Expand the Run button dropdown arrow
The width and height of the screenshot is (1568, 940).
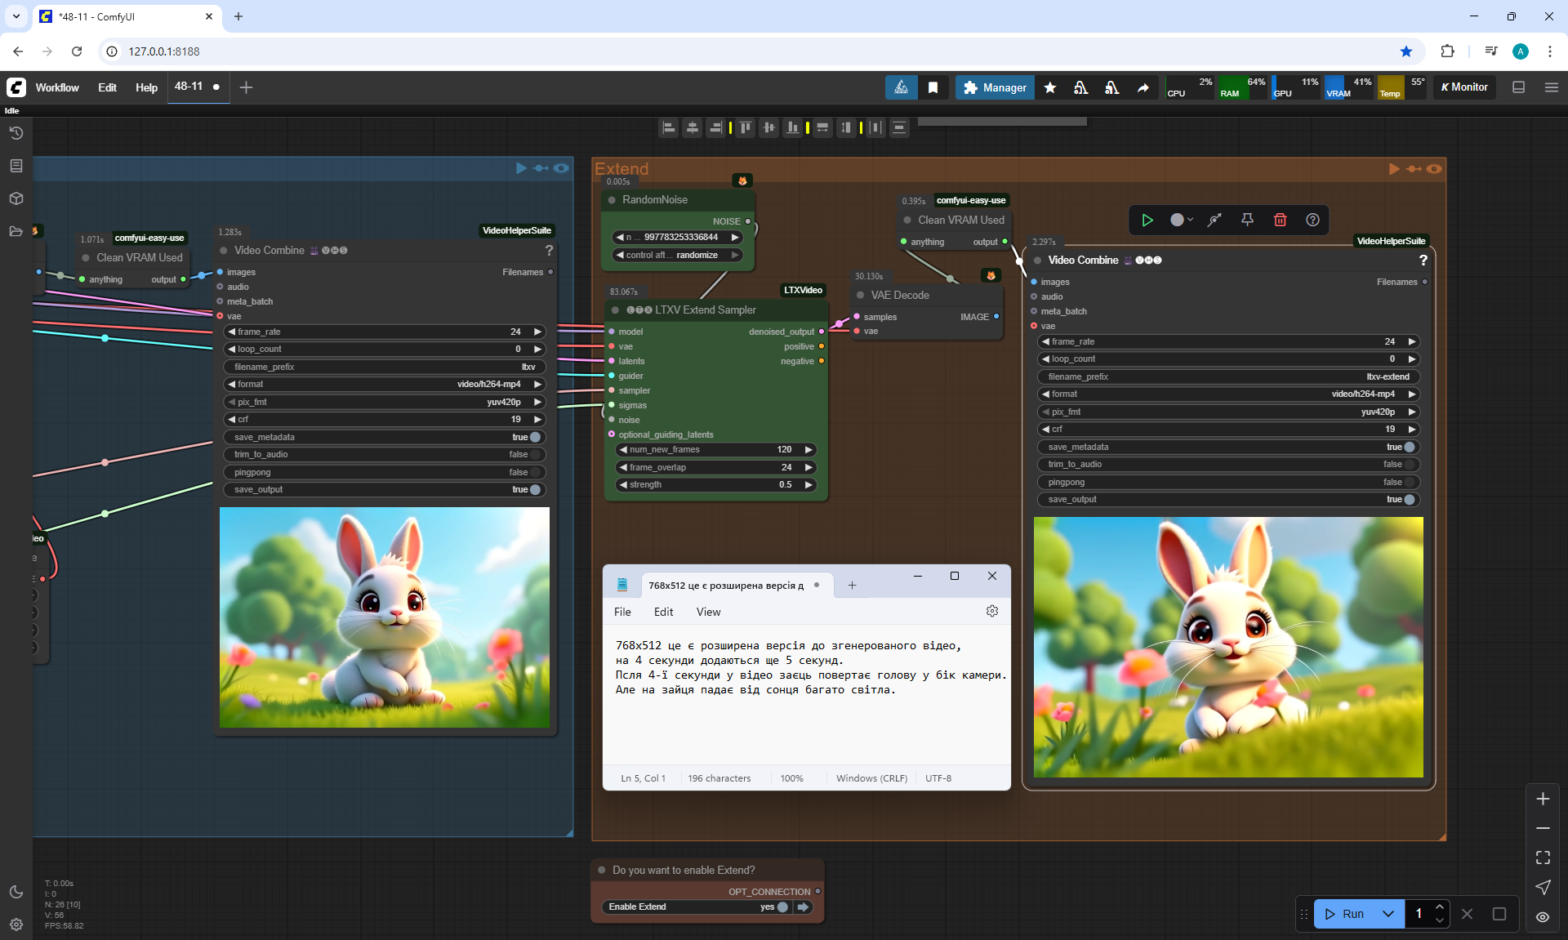tap(1388, 914)
